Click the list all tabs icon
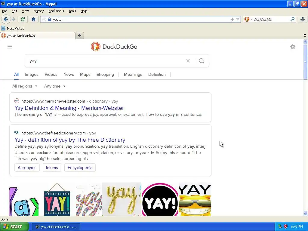This screenshot has height=231, width=308. click(x=305, y=35)
